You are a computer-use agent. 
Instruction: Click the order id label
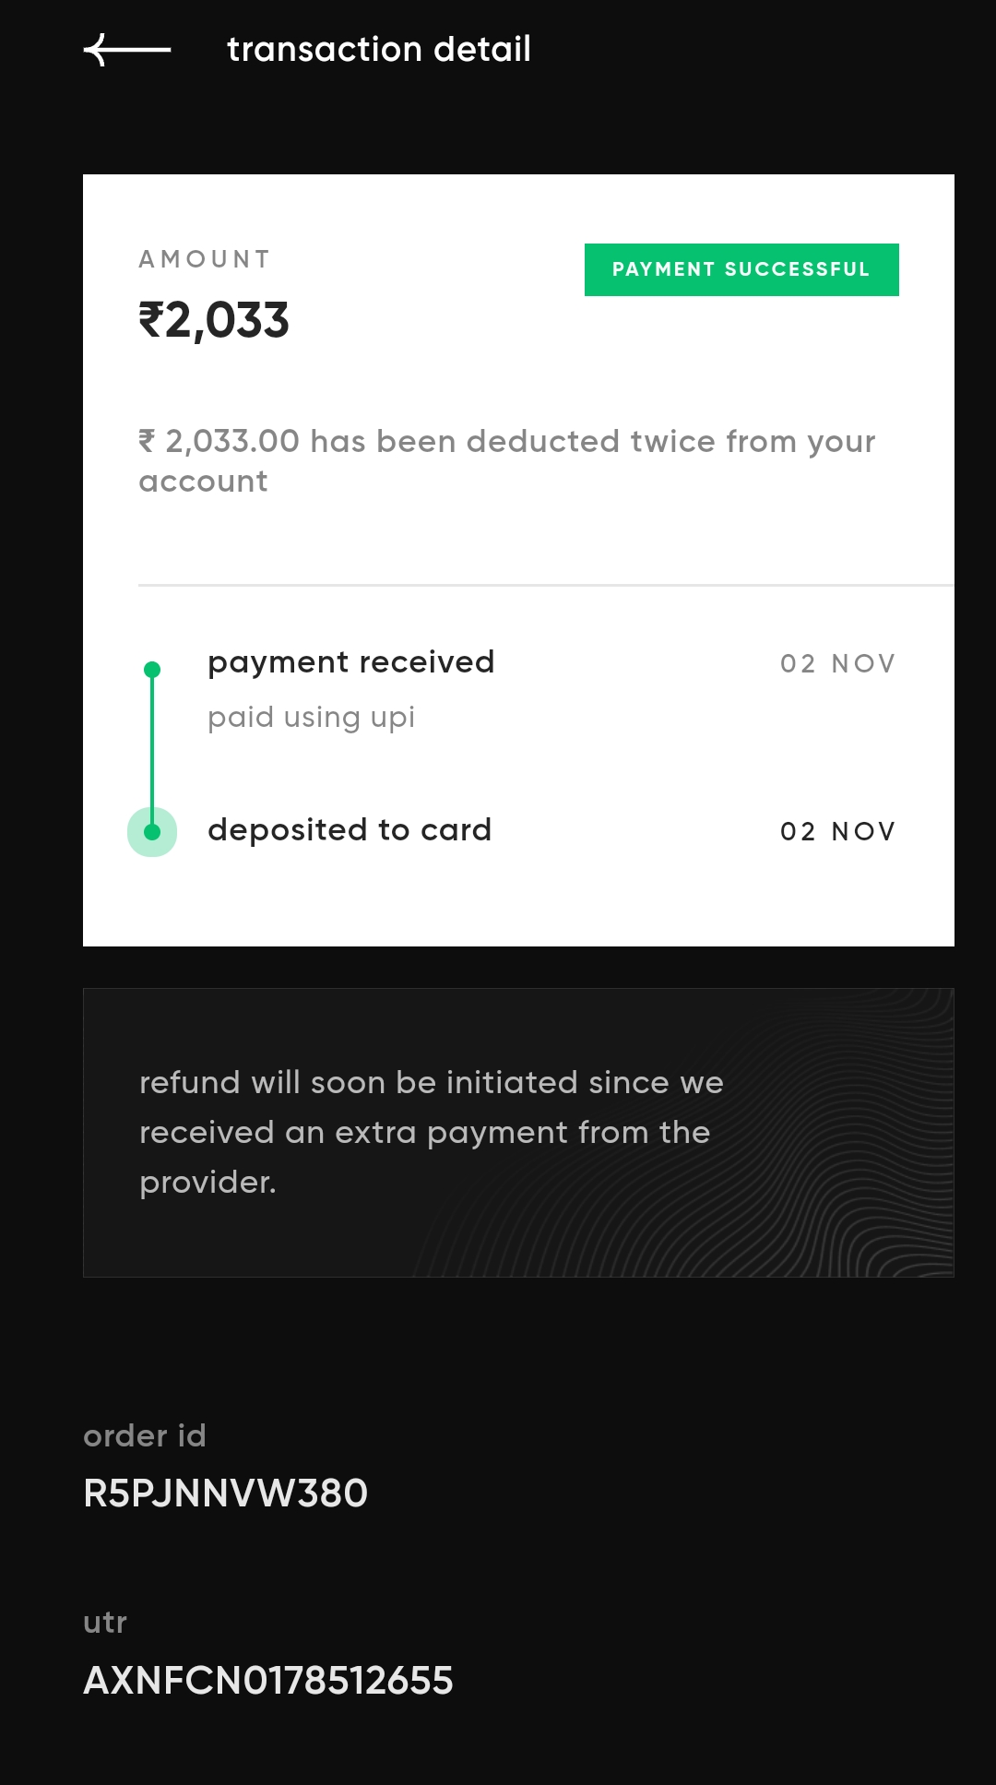pyautogui.click(x=145, y=1436)
